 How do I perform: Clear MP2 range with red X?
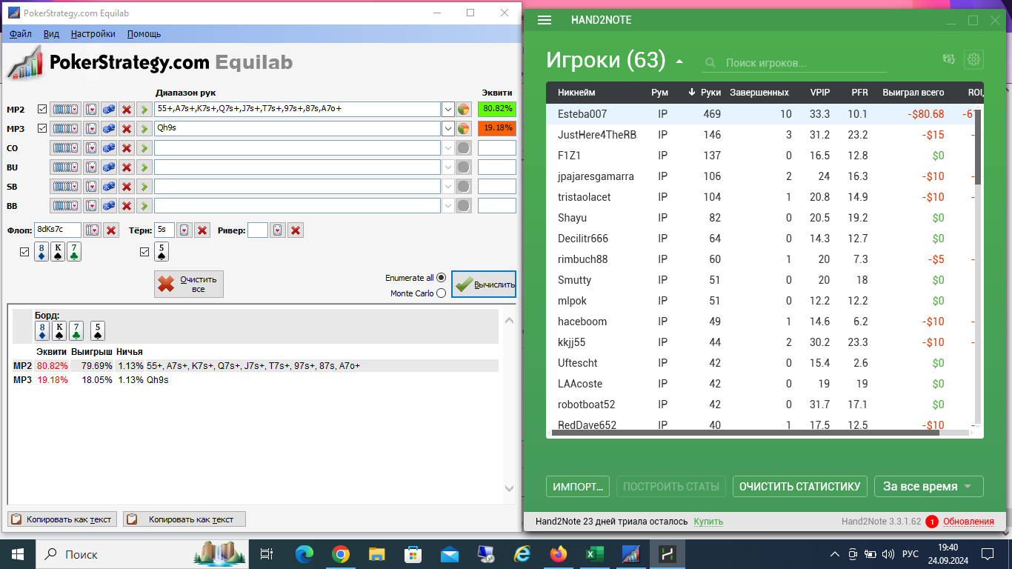click(127, 109)
